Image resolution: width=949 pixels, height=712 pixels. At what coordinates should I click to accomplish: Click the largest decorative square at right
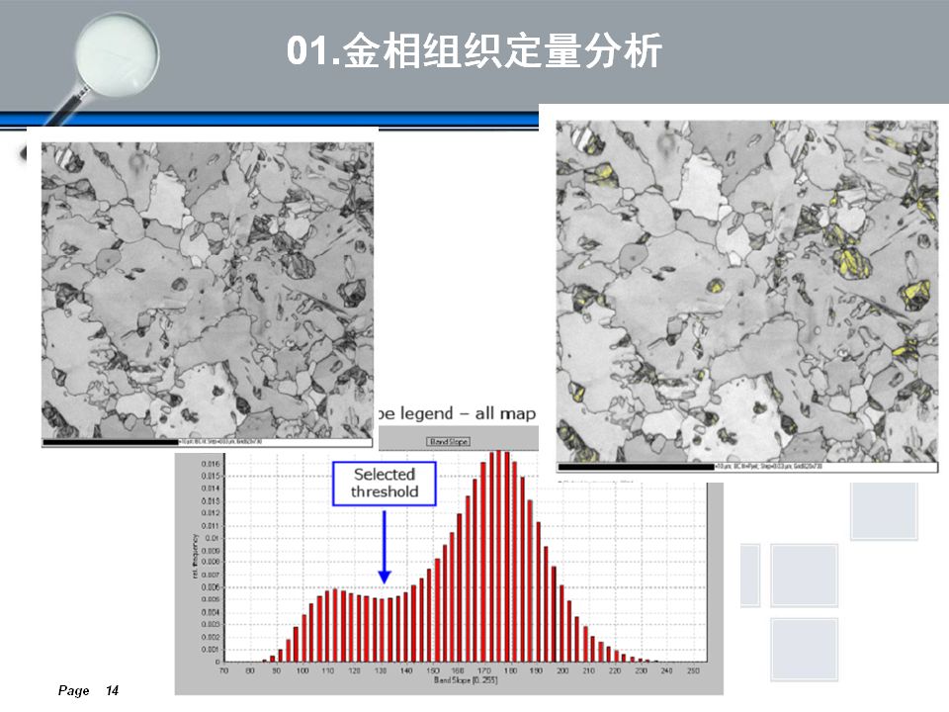pos(884,510)
